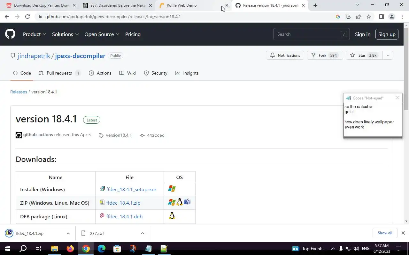Open the tab search chevron

coord(357,4)
